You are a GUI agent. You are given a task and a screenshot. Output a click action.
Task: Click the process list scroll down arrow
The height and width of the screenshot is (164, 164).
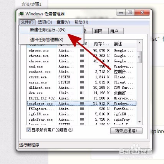139,122
